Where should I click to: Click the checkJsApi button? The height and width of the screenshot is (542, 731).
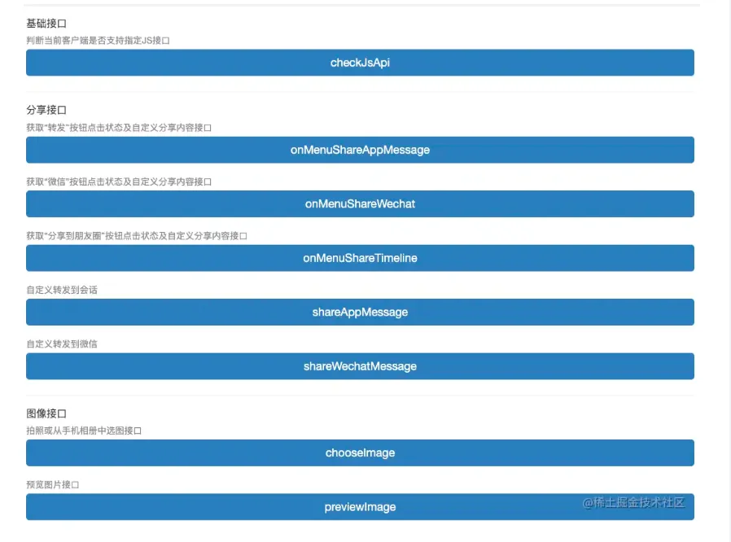[360, 63]
